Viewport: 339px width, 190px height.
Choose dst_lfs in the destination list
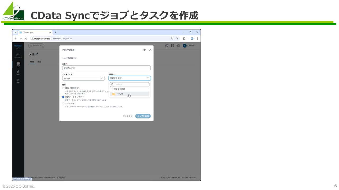point(130,94)
